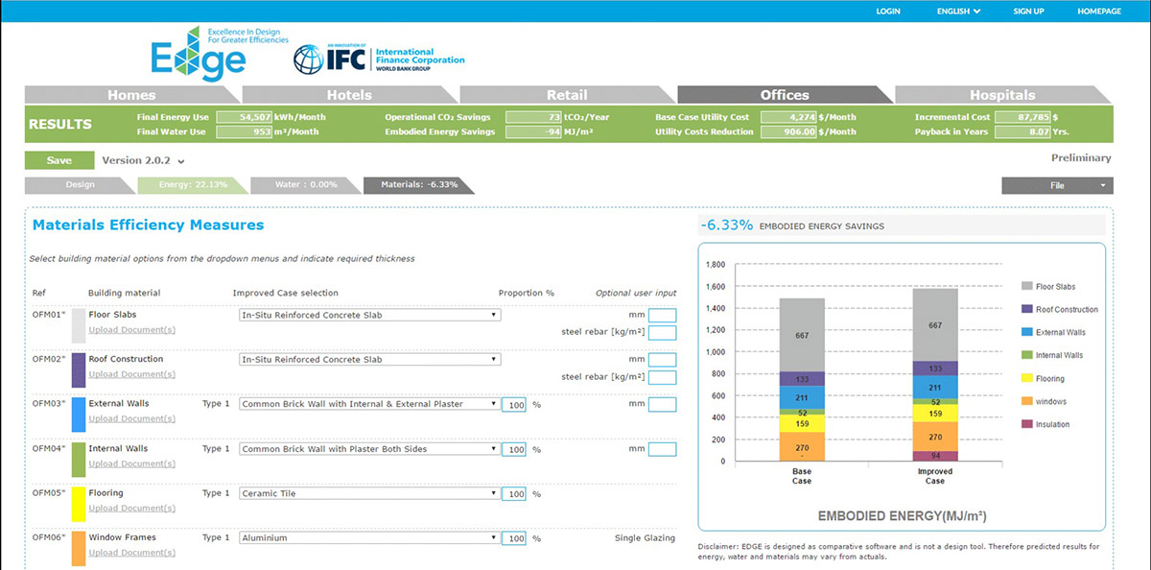The image size is (1151, 570).
Task: Open the Floor Slabs material dropdown
Action: (369, 315)
